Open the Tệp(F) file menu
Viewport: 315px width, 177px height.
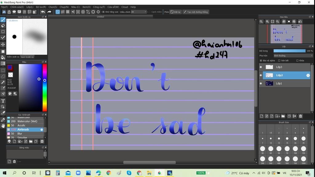(4, 7)
